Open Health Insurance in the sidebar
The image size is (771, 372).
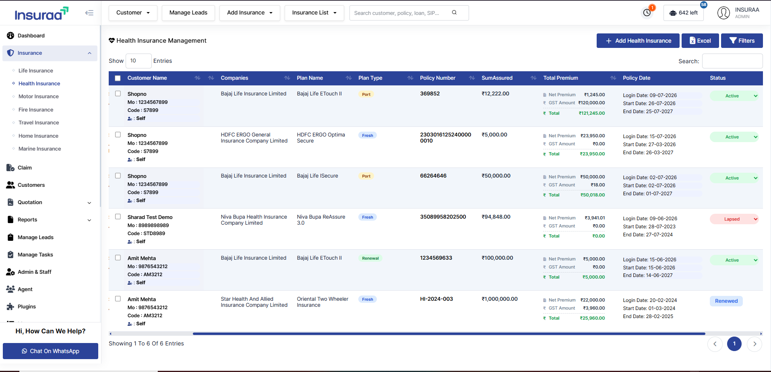click(x=39, y=84)
